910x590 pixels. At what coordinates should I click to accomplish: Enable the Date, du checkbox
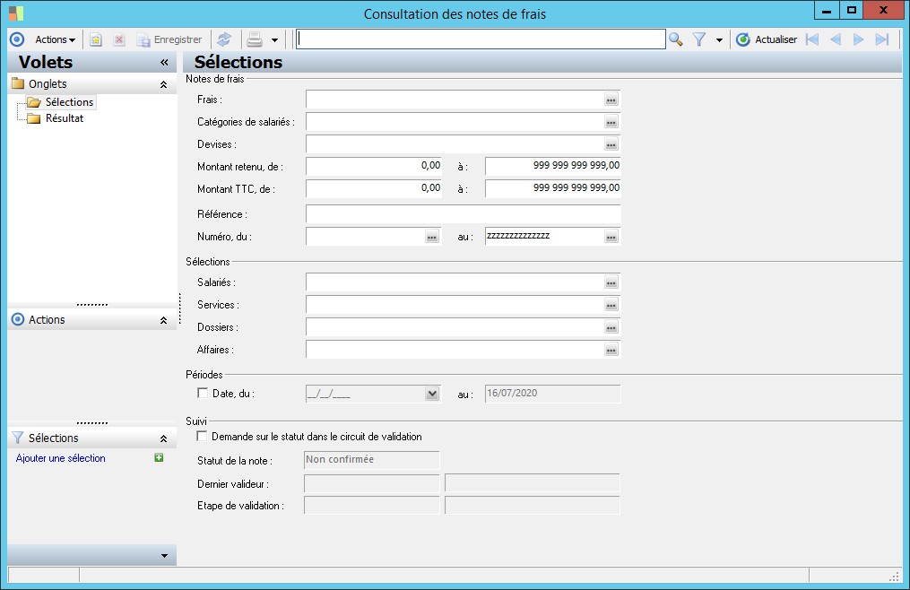[x=202, y=394]
